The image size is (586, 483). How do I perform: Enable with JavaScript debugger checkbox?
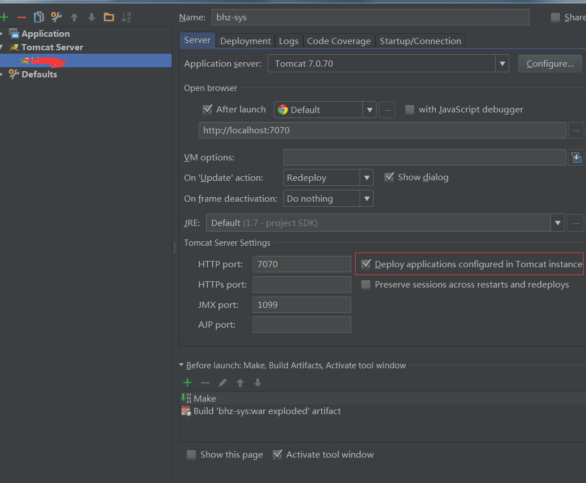tap(410, 109)
